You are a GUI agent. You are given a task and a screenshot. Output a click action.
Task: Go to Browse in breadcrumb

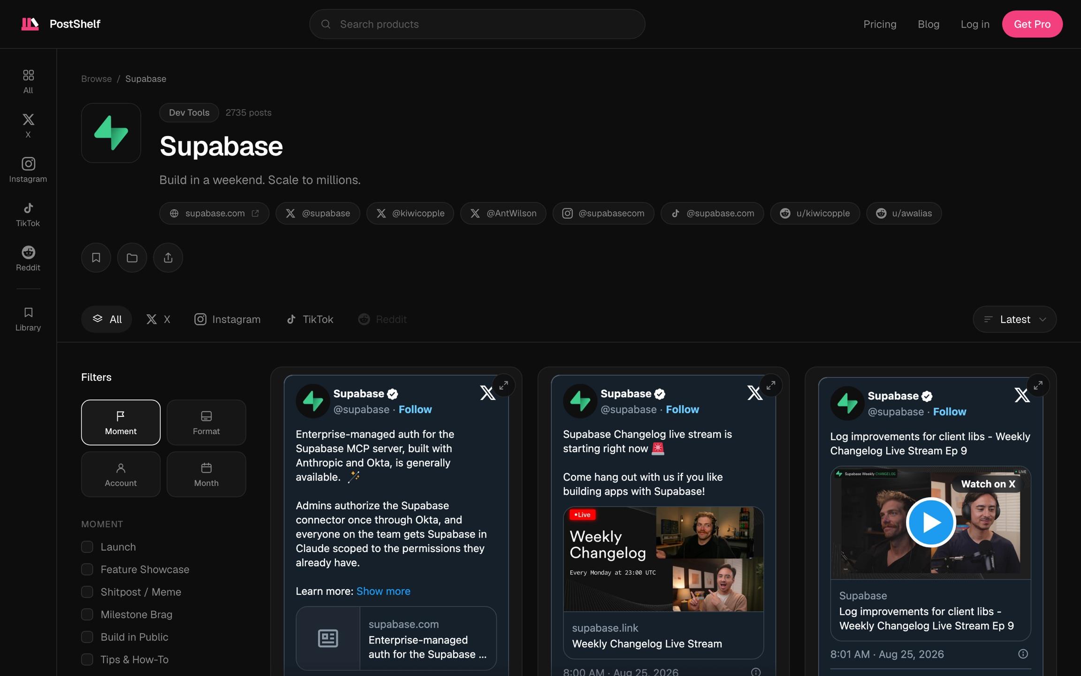click(x=96, y=79)
